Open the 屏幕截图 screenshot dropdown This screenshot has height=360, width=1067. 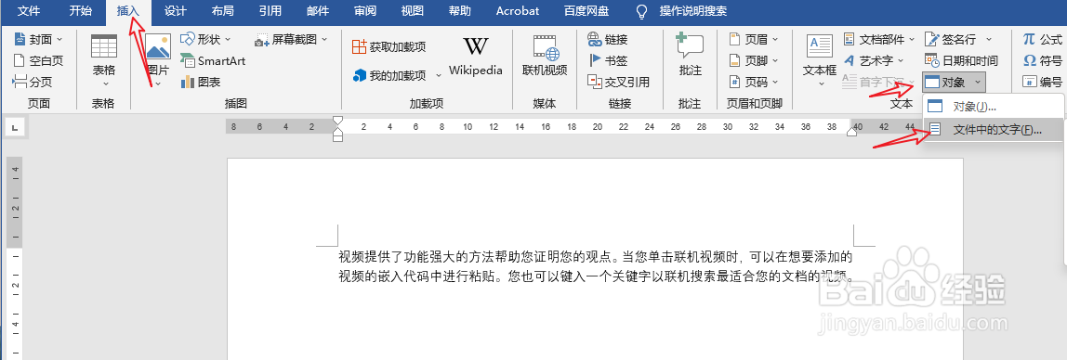tap(291, 39)
